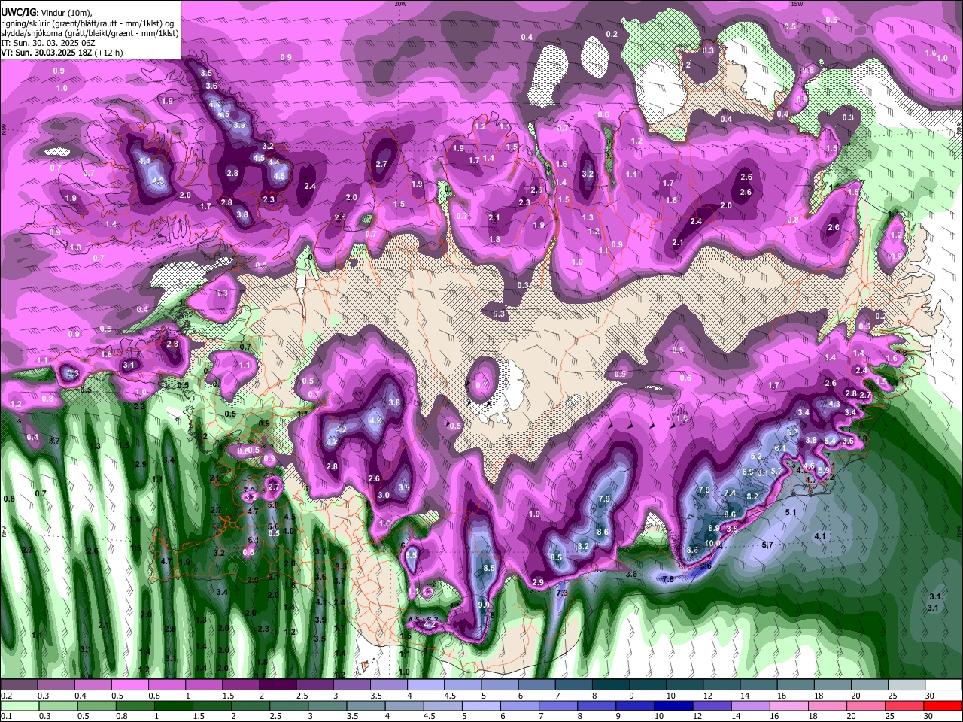Click the '30' label under the snow scale
This screenshot has height=722, width=963.
pyautogui.click(x=930, y=696)
